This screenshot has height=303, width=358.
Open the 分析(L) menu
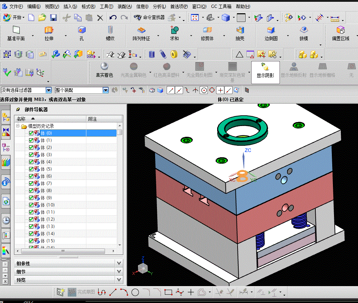pos(159,6)
